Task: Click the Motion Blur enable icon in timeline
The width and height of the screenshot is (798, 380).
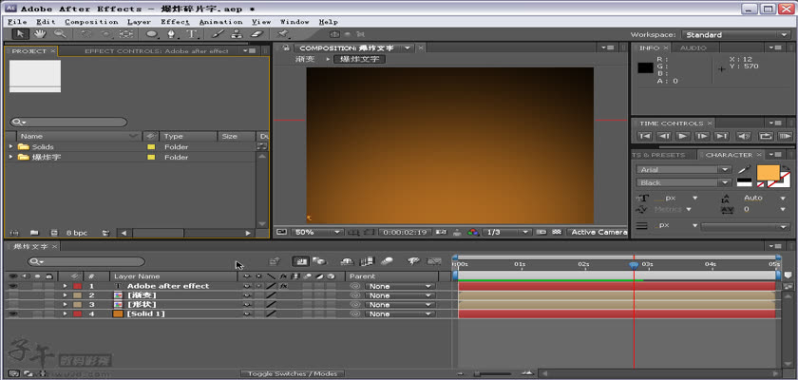Action: [388, 261]
